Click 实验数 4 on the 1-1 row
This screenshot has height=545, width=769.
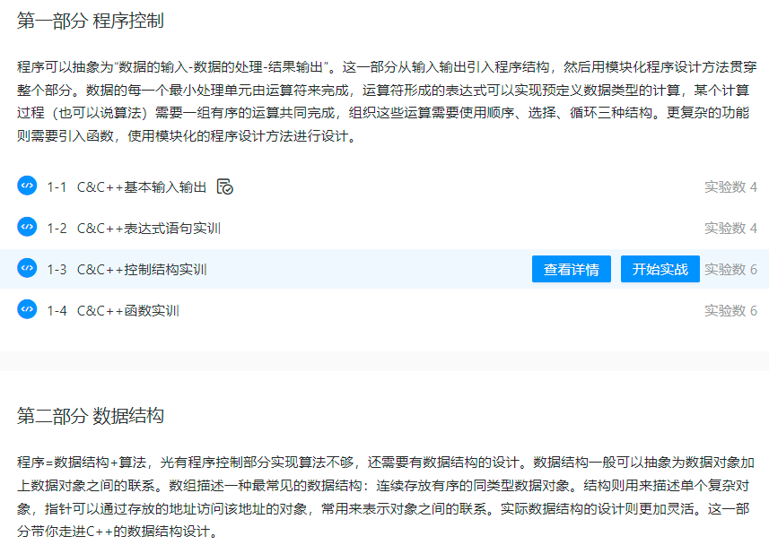pyautogui.click(x=730, y=187)
